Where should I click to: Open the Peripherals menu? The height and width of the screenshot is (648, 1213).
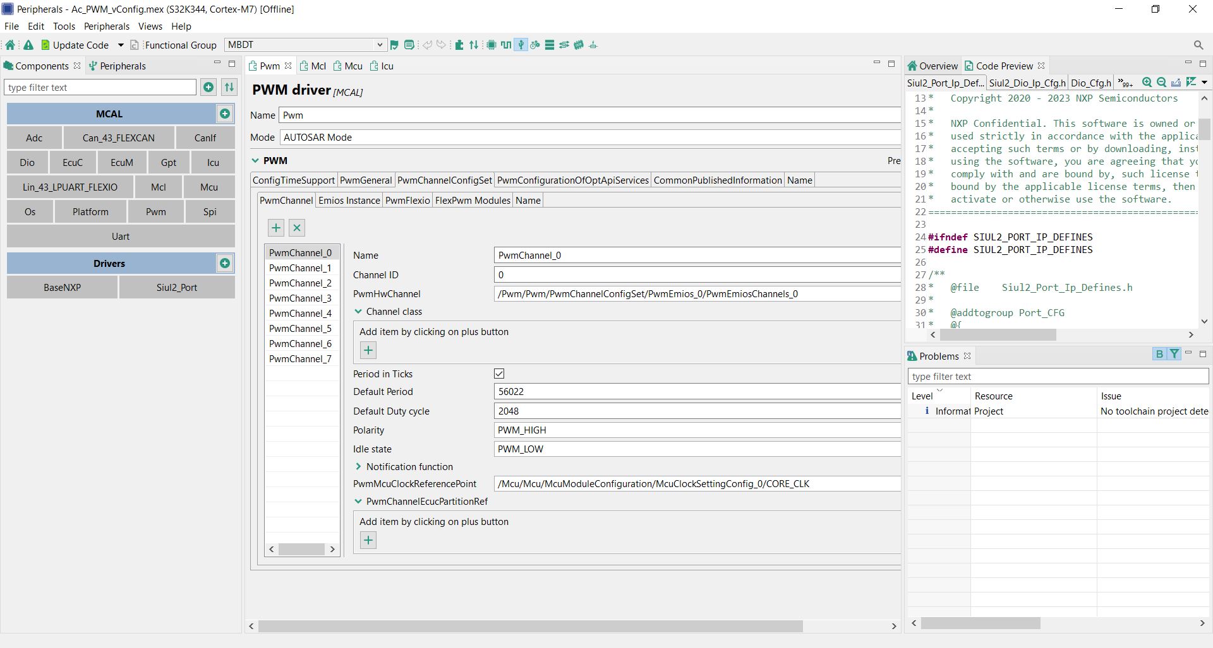tap(106, 26)
